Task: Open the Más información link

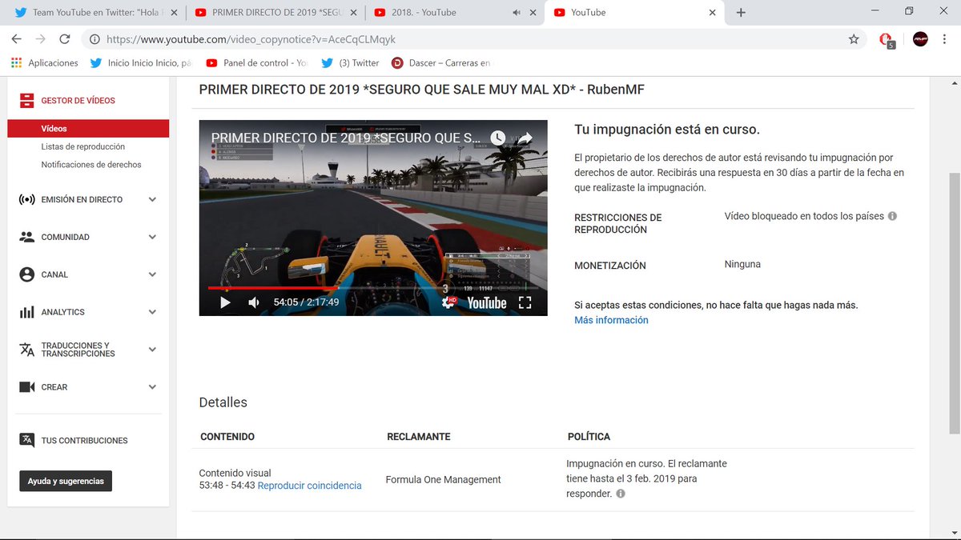Action: click(x=611, y=320)
